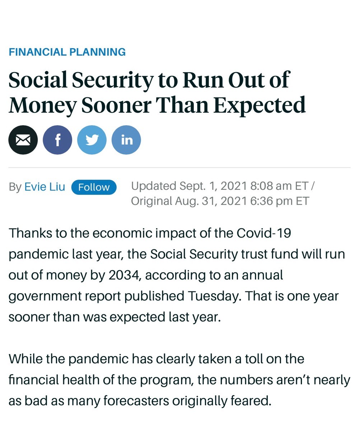Click the first paragraph starting 'Thanks to the economic'
359x431 pixels.
click(x=177, y=275)
